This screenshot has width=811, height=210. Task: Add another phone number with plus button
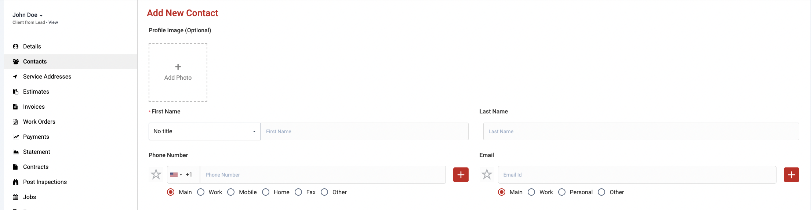click(x=461, y=175)
